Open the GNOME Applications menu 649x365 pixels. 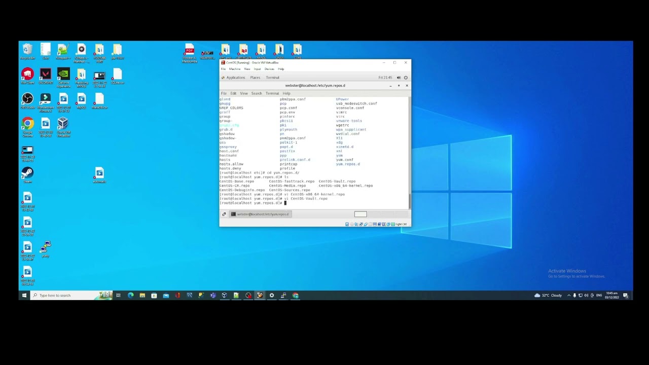tap(233, 78)
